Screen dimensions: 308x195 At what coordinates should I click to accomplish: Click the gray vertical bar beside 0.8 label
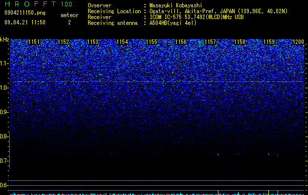pyautogui.click(x=9, y=150)
